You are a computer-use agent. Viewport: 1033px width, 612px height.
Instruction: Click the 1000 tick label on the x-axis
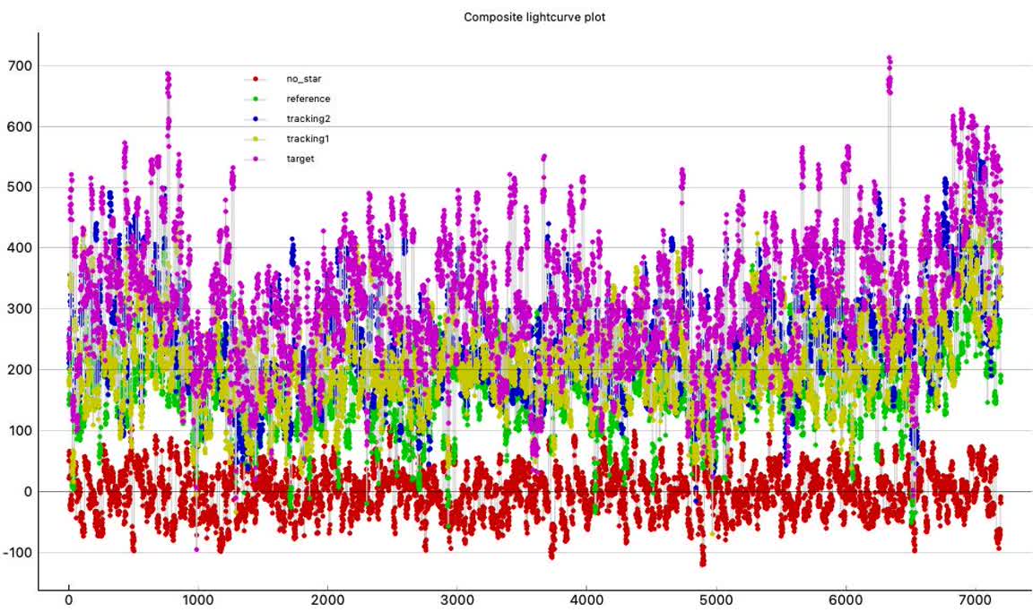tap(198, 600)
